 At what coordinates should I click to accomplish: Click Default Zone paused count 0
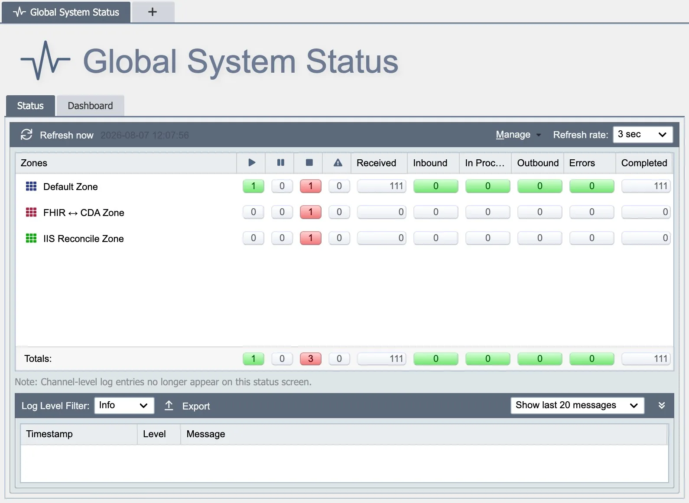(282, 186)
